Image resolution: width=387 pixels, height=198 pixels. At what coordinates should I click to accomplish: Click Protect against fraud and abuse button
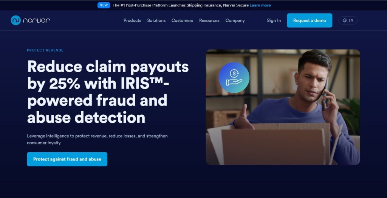pyautogui.click(x=67, y=159)
